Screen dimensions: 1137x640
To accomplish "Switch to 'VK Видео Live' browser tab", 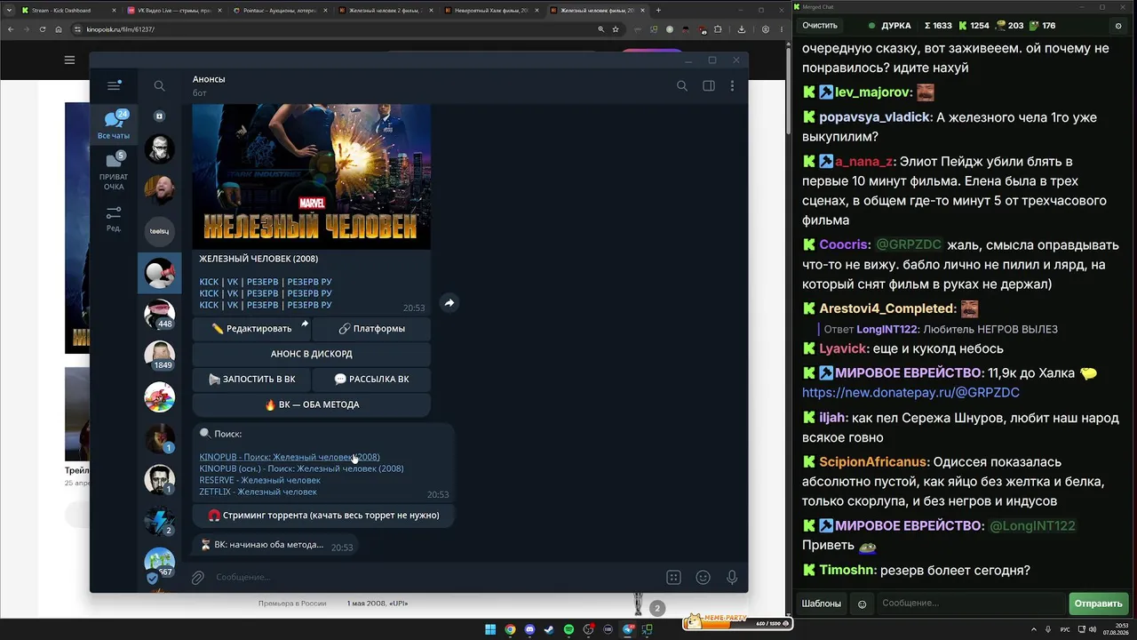I will click(x=174, y=11).
